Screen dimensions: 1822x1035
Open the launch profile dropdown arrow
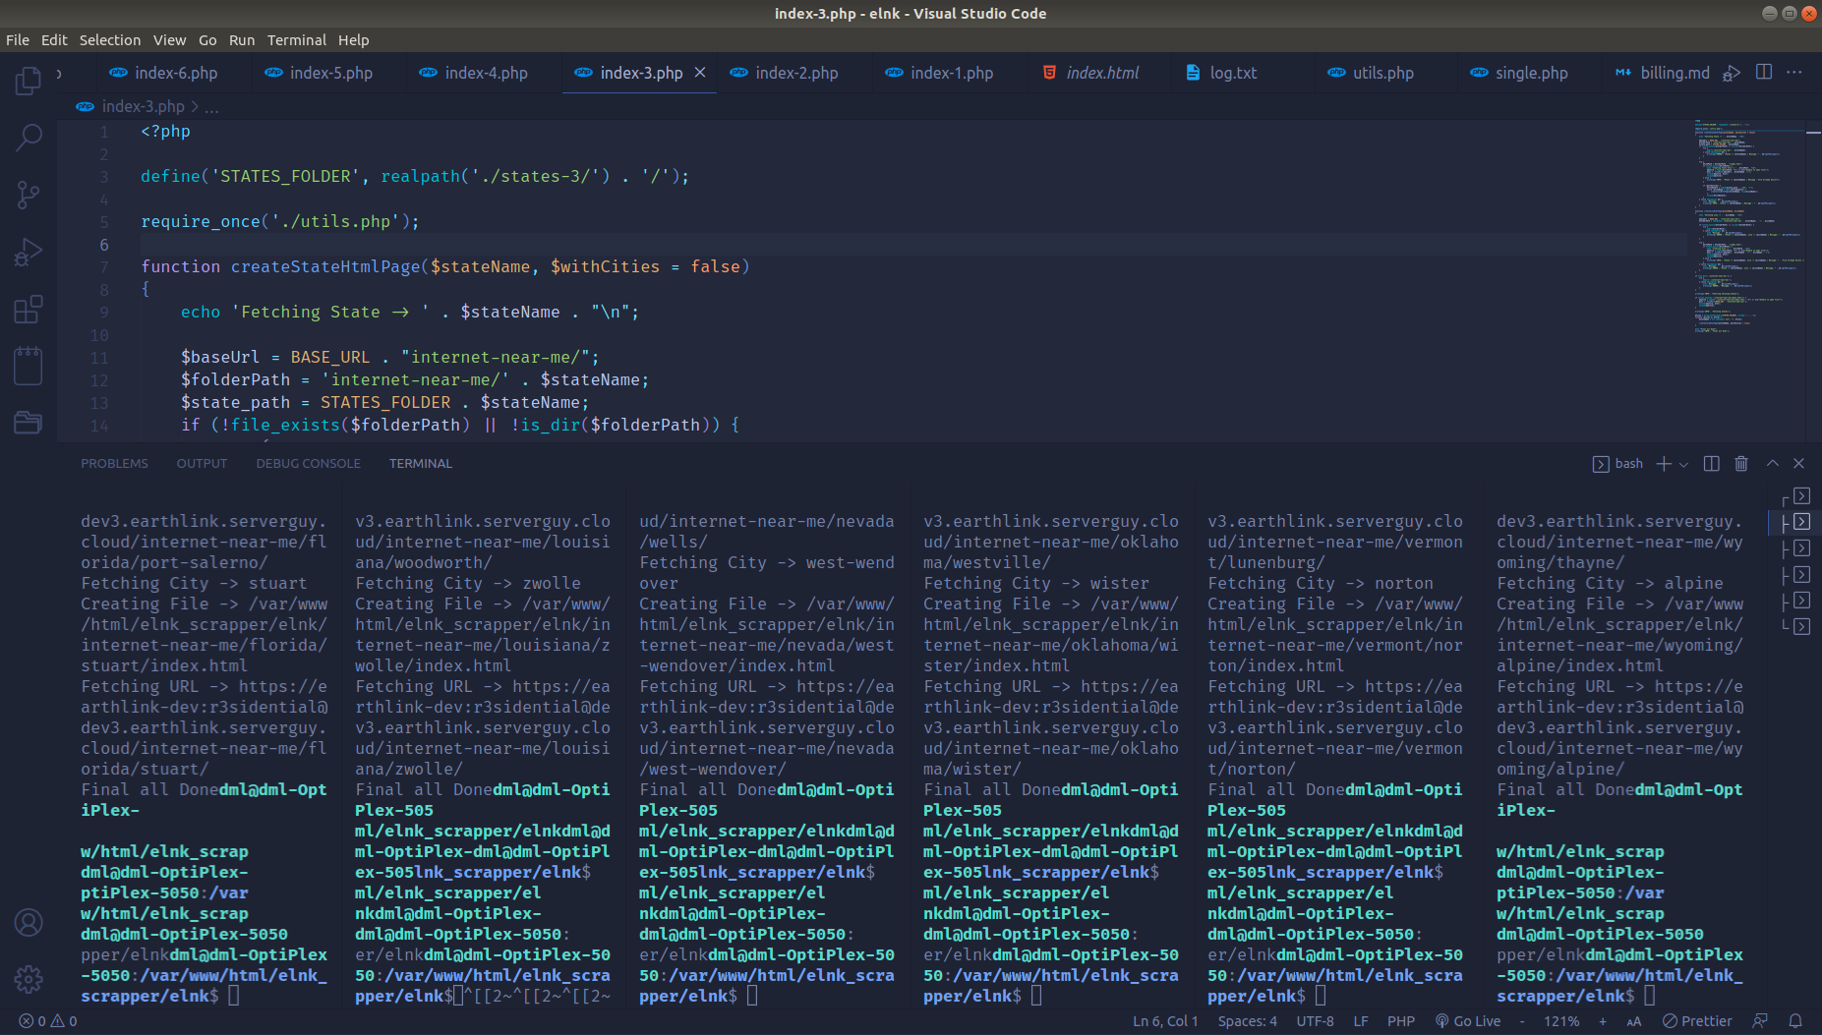point(1684,464)
